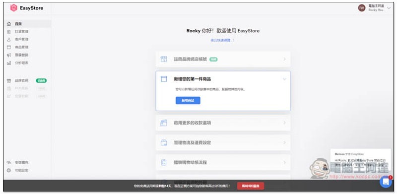
Task: Select 訂單管理 in the sidebar menu
Action: click(21, 32)
